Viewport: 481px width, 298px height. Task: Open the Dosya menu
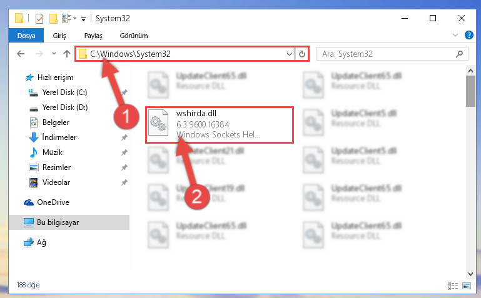(x=26, y=36)
